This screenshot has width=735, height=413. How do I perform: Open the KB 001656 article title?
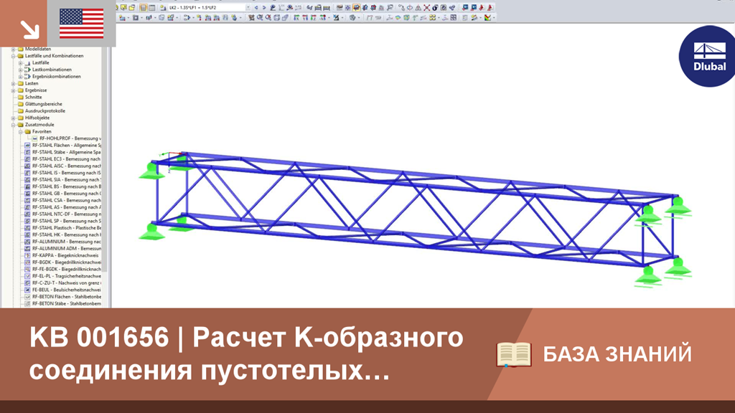pos(246,353)
